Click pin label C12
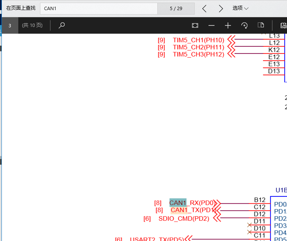287x241 pixels. pos(260,207)
